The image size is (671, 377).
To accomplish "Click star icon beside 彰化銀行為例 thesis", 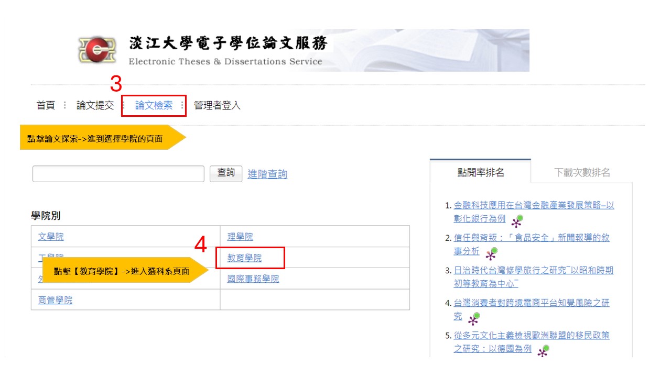I will pyautogui.click(x=517, y=221).
